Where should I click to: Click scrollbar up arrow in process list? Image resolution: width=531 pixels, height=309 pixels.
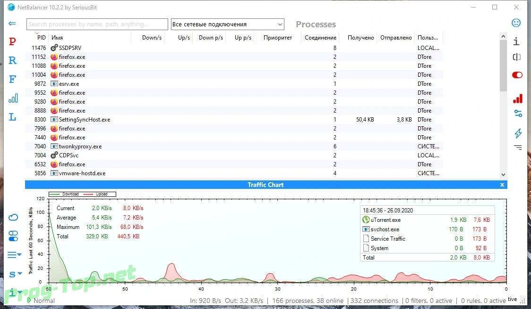click(x=503, y=36)
